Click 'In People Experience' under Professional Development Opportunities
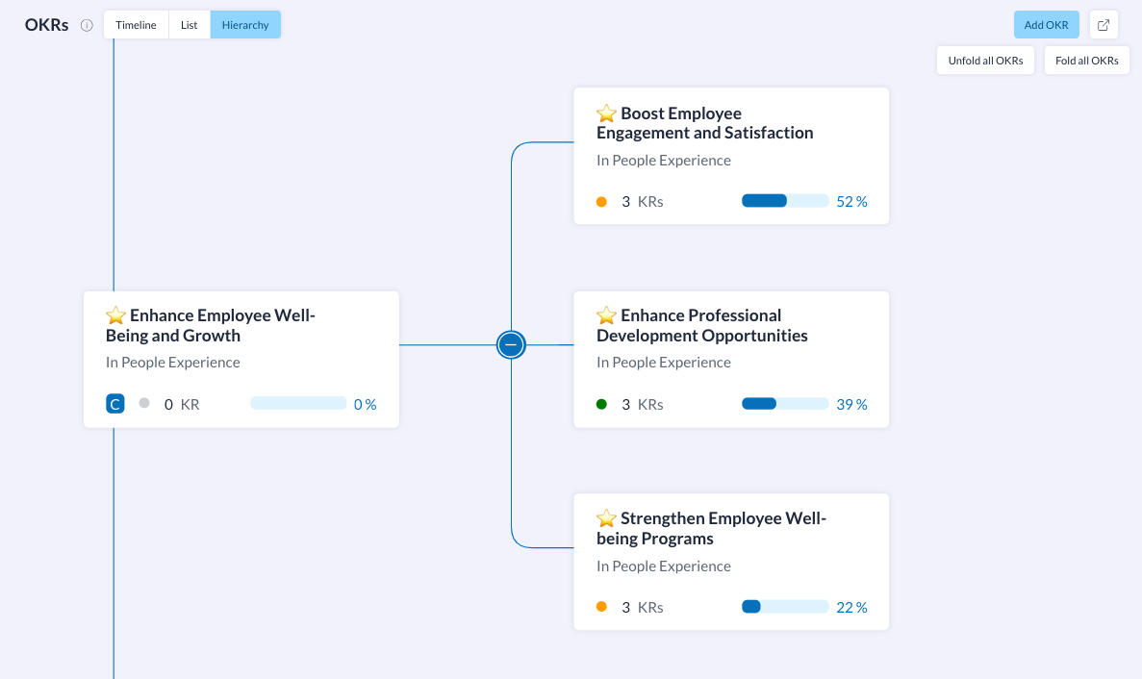1142x679 pixels. [664, 363]
